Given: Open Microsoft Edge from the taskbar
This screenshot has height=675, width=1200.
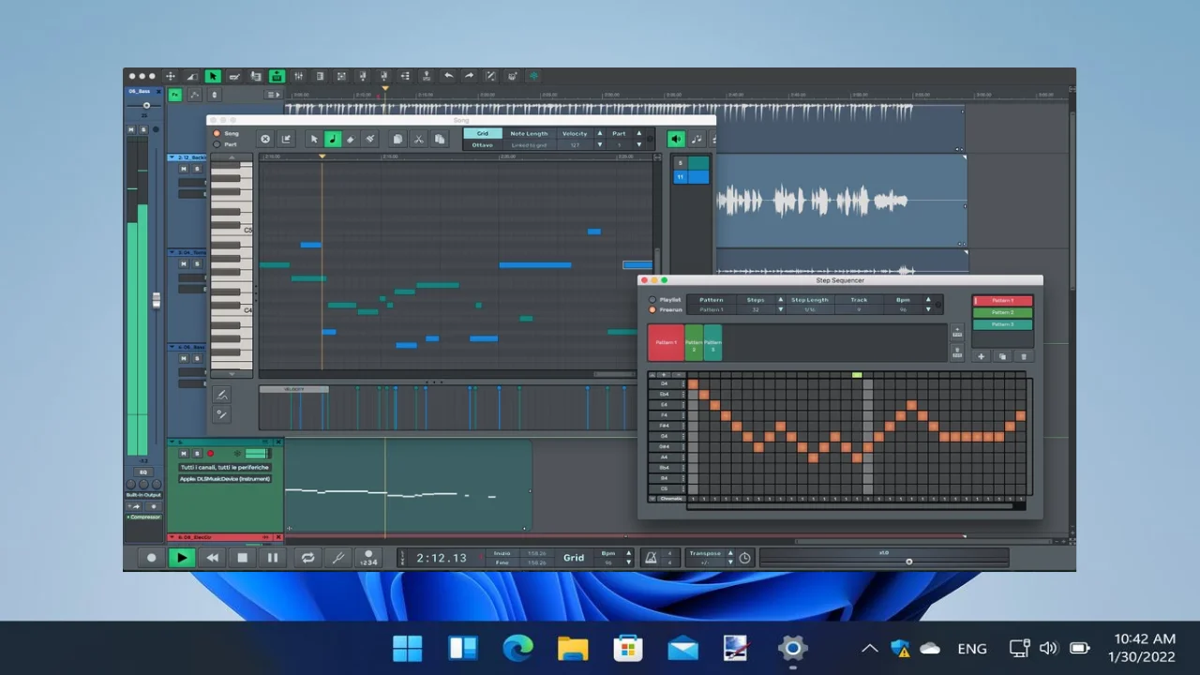Looking at the screenshot, I should coord(517,648).
